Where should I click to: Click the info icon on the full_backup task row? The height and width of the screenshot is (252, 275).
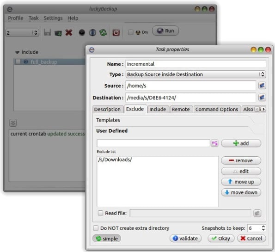coord(26,61)
